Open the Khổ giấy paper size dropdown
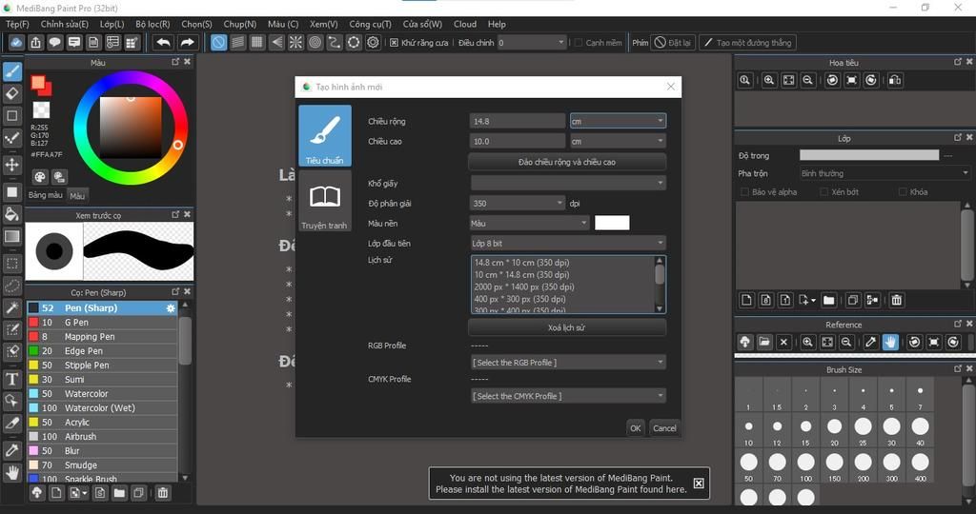Screen dimensions: 976x514 pyautogui.click(x=568, y=183)
